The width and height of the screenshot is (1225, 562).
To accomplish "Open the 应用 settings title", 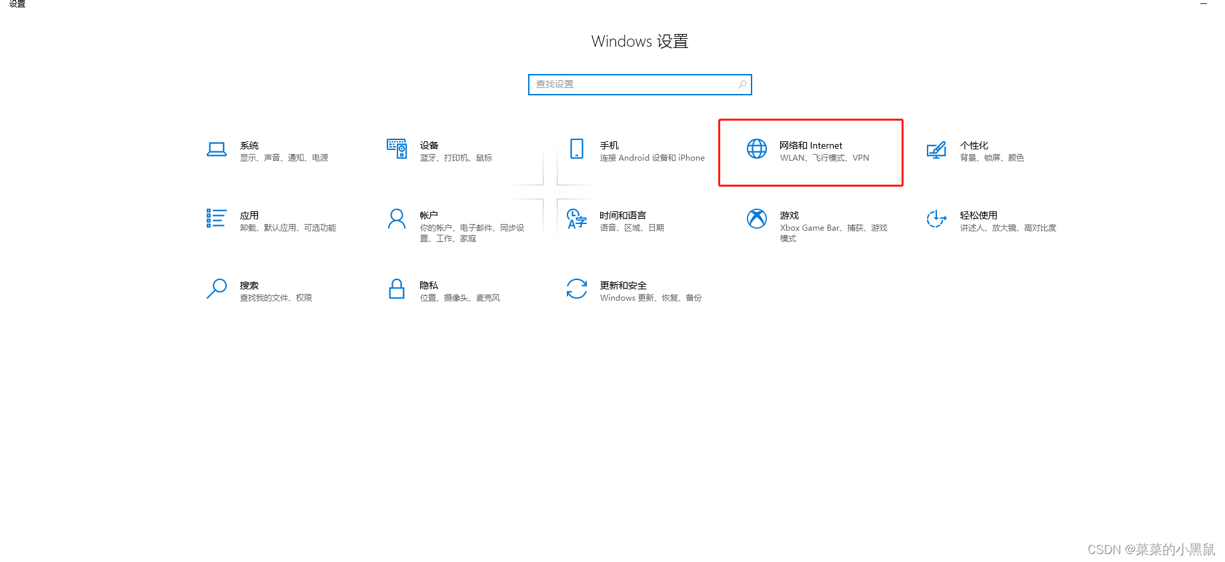I will click(x=249, y=215).
